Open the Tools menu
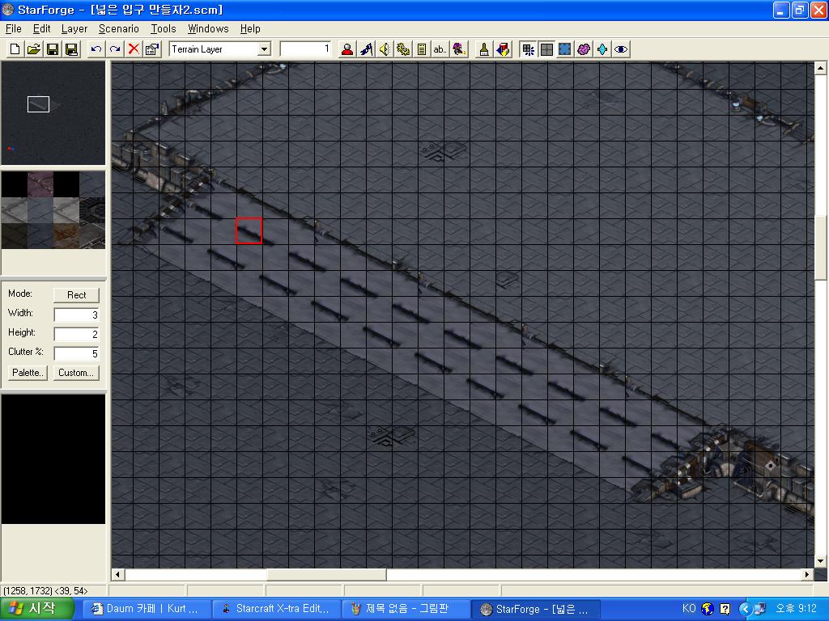Image resolution: width=829 pixels, height=621 pixels. coord(164,28)
